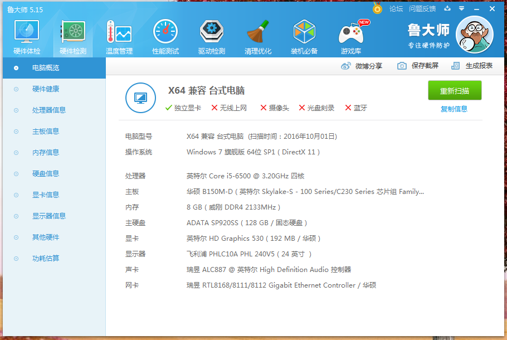Image resolution: width=507 pixels, height=340 pixels.
Task: Click the gold medal icon in title bar
Action: coord(377,8)
